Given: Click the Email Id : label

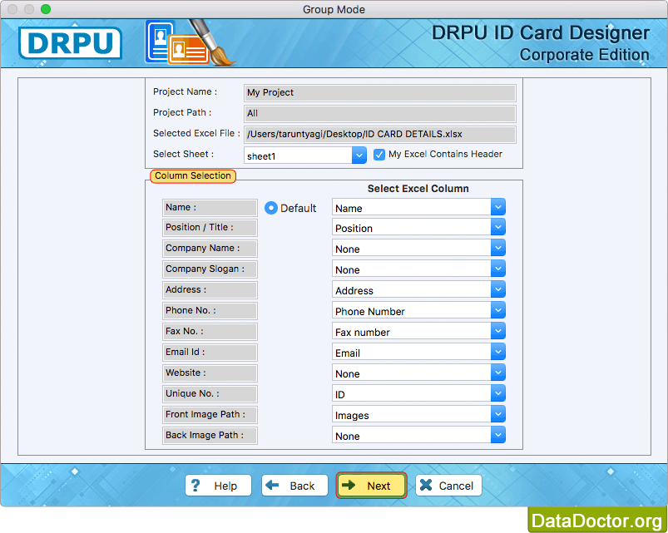Looking at the screenshot, I should pyautogui.click(x=210, y=353).
